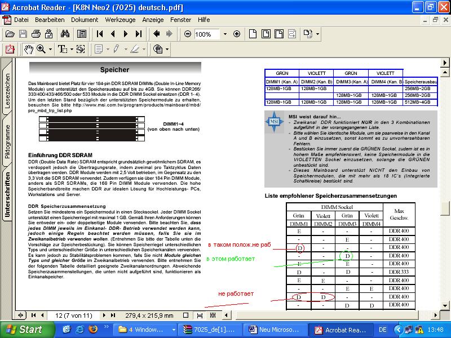Expand the Text Select tool dropdown arrow
451x338 pixels.
(x=72, y=49)
